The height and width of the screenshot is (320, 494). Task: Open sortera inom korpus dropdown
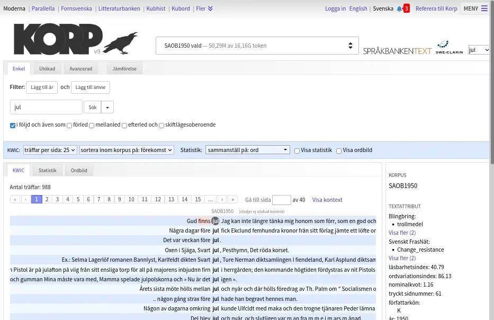[x=127, y=150]
